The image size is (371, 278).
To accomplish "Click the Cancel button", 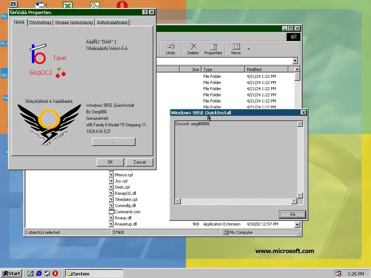I will (x=139, y=162).
